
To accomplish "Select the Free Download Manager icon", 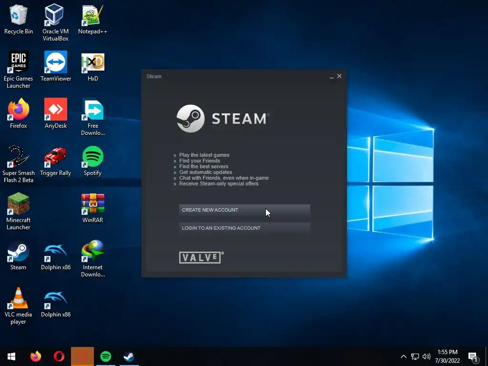I will 93,117.
